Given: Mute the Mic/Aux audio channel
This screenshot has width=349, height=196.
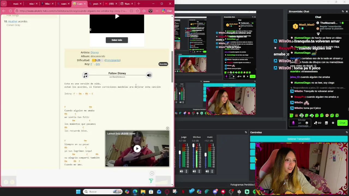Looking at the screenshot, I should (x=194, y=171).
